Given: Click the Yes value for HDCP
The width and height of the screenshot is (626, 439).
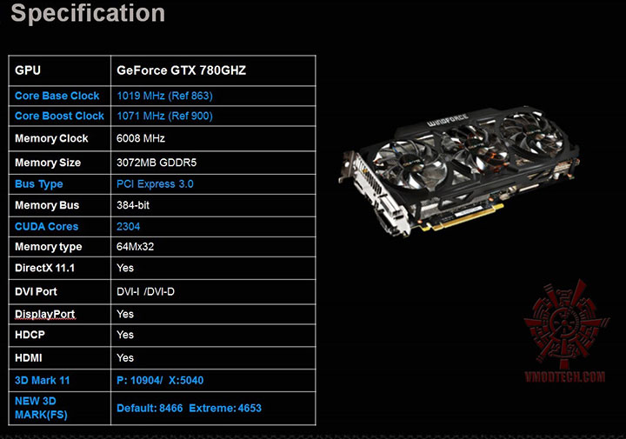Looking at the screenshot, I should coord(125,335).
